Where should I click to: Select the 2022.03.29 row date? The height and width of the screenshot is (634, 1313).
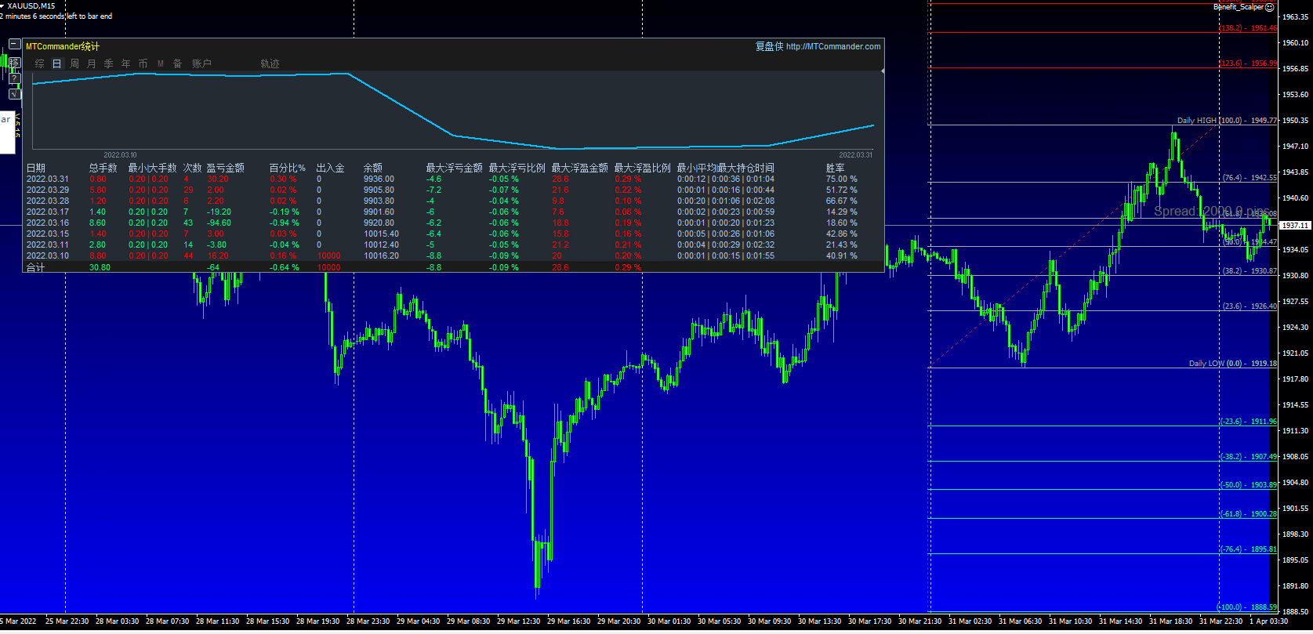[x=48, y=190]
